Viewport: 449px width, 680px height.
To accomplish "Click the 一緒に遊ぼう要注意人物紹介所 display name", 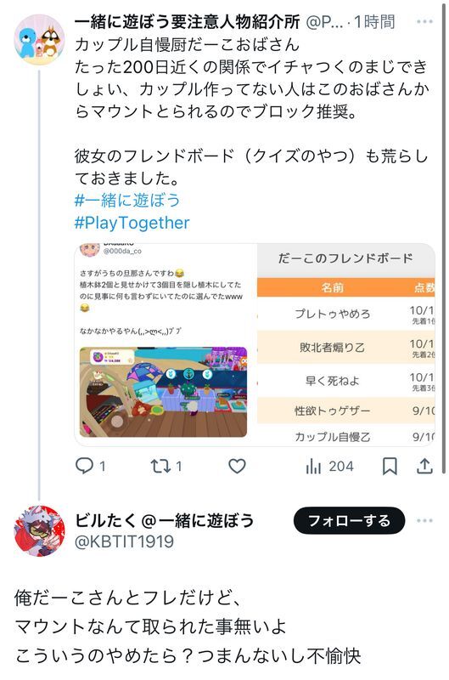I will click(188, 21).
